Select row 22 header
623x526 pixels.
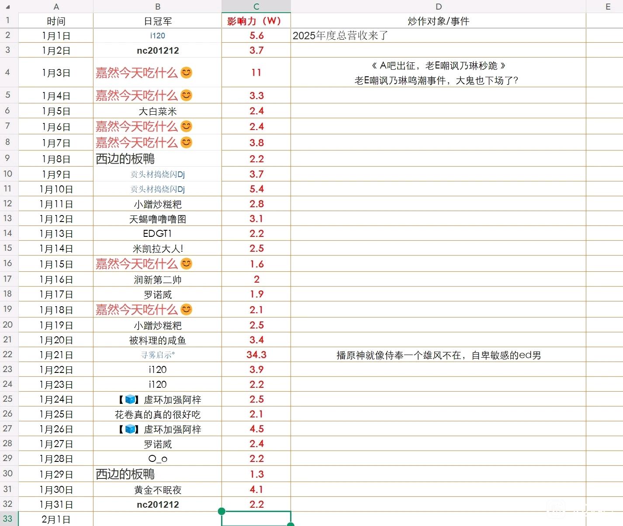[8, 354]
